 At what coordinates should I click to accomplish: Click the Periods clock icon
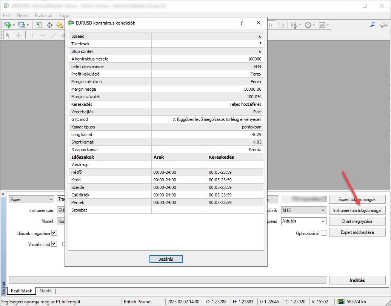point(308,25)
